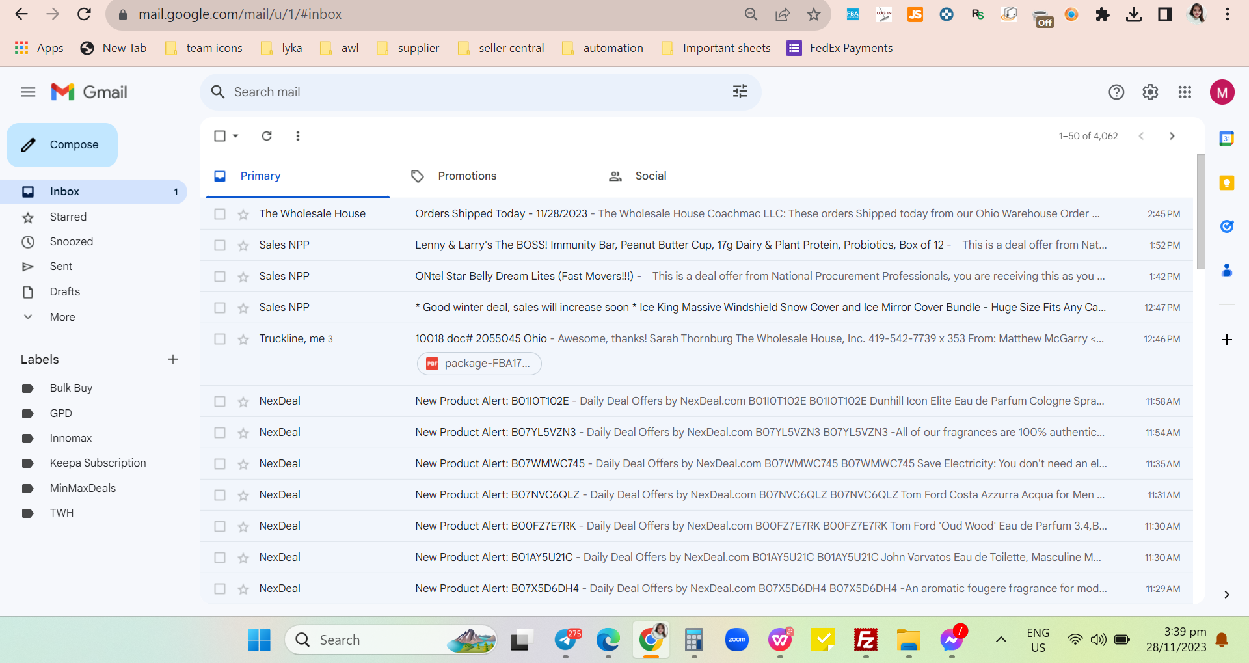Open Google Calendar side panel icon
This screenshot has height=663, width=1249.
tap(1227, 139)
